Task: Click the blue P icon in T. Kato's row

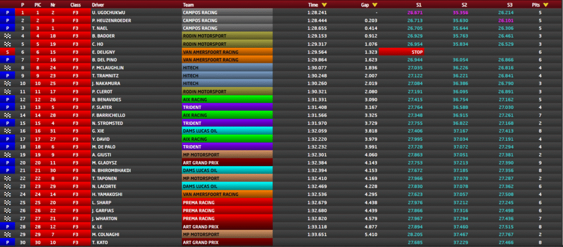Action: point(7,242)
